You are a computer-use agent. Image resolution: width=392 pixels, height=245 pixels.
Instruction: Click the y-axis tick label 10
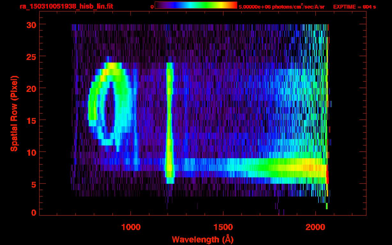pyautogui.click(x=31, y=152)
